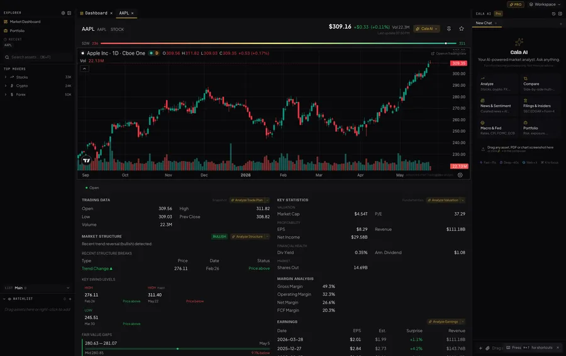Open chart settings gear near time axis
566x356 pixels.
(x=460, y=175)
